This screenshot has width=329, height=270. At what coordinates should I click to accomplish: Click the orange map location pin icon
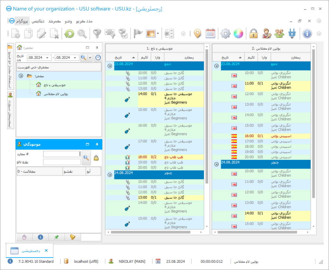(x=198, y=34)
